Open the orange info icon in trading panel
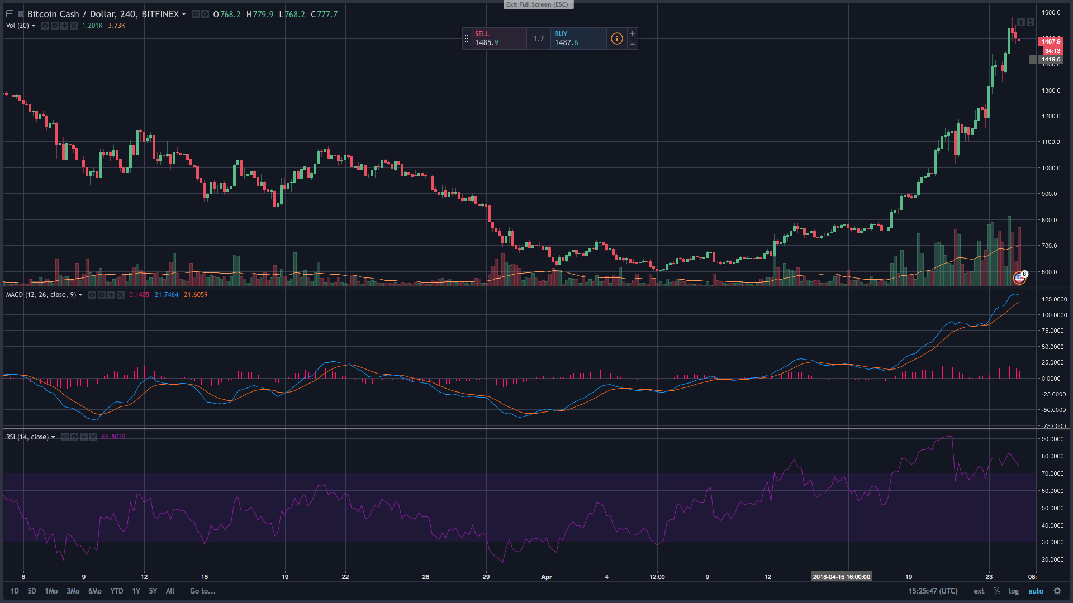Viewport: 1073px width, 603px height. [616, 39]
